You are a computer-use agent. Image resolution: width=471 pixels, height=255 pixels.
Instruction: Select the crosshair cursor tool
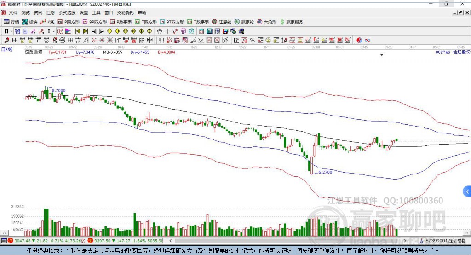pos(167,31)
